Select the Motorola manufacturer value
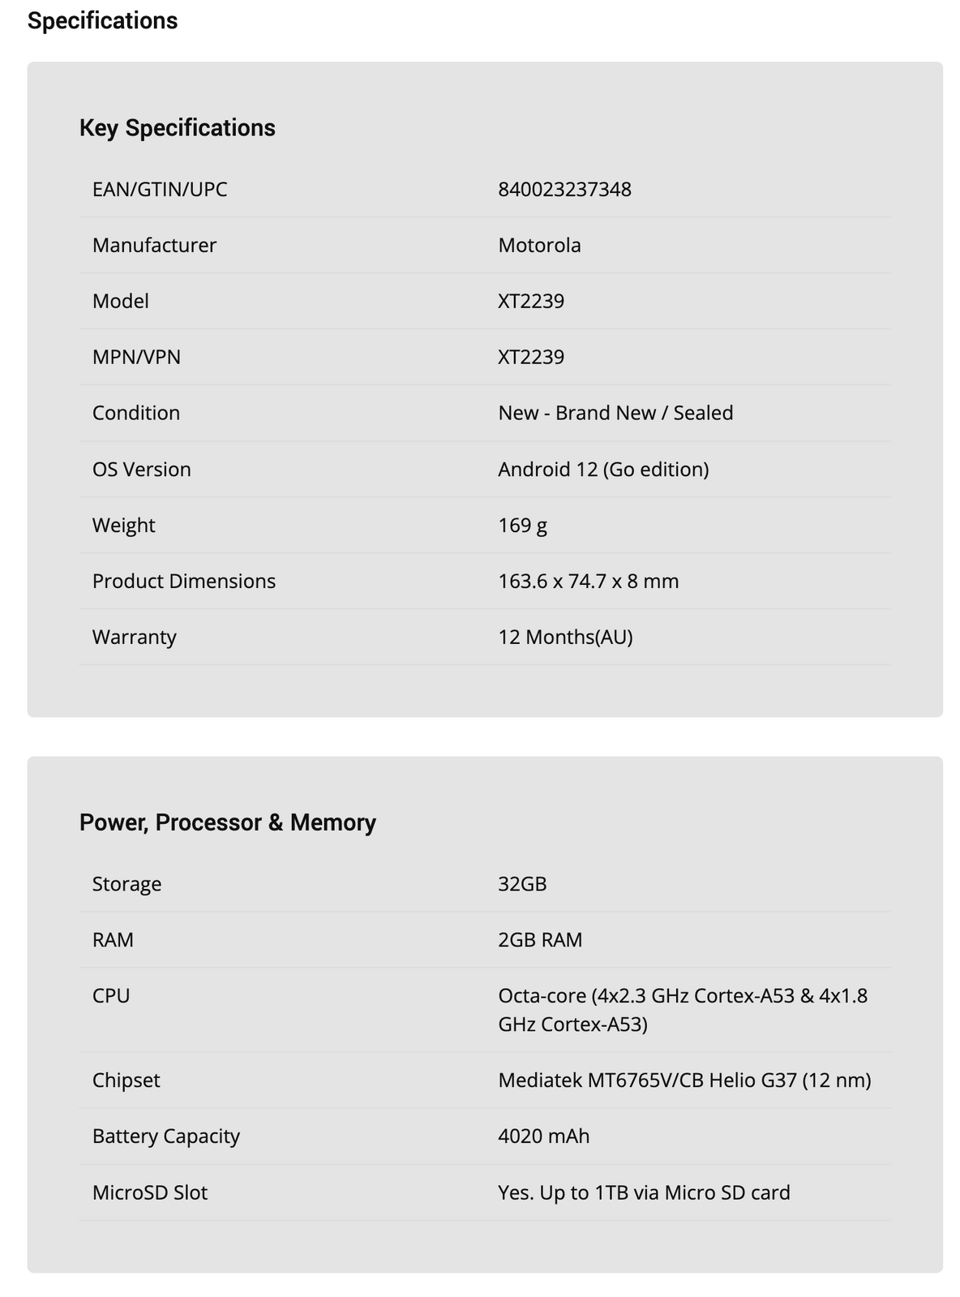The width and height of the screenshot is (960, 1297). click(x=539, y=245)
